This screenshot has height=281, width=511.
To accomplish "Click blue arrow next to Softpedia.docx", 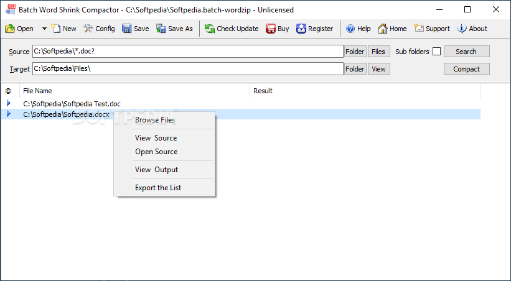I will [x=9, y=114].
